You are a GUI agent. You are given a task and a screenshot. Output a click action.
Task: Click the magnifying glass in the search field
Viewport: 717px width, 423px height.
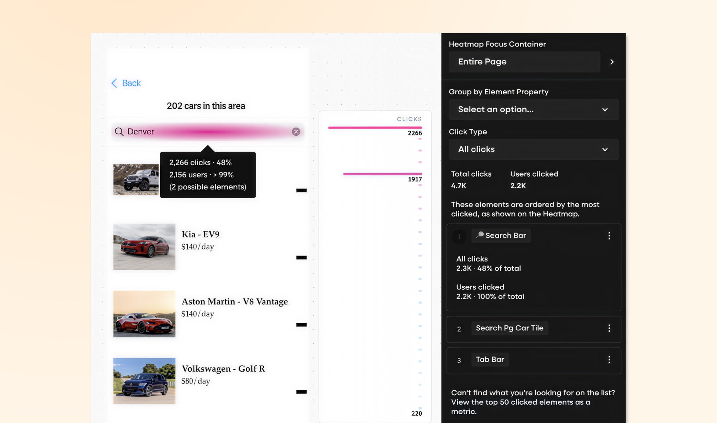click(119, 131)
